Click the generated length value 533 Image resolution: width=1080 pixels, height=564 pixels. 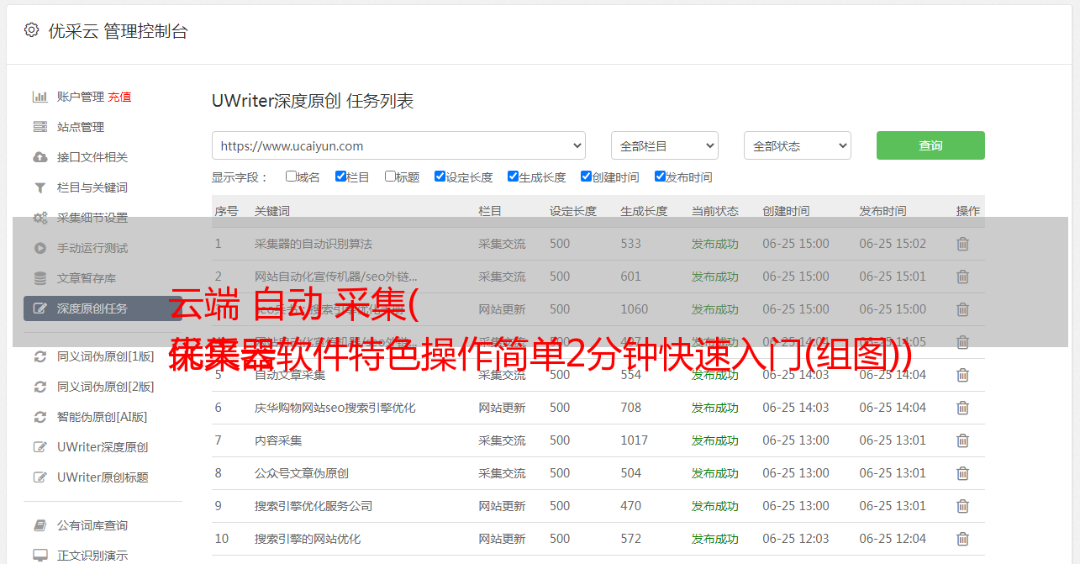point(630,244)
